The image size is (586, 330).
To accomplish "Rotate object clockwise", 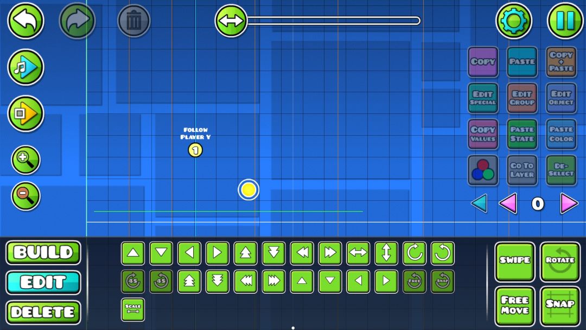I will [x=415, y=253].
